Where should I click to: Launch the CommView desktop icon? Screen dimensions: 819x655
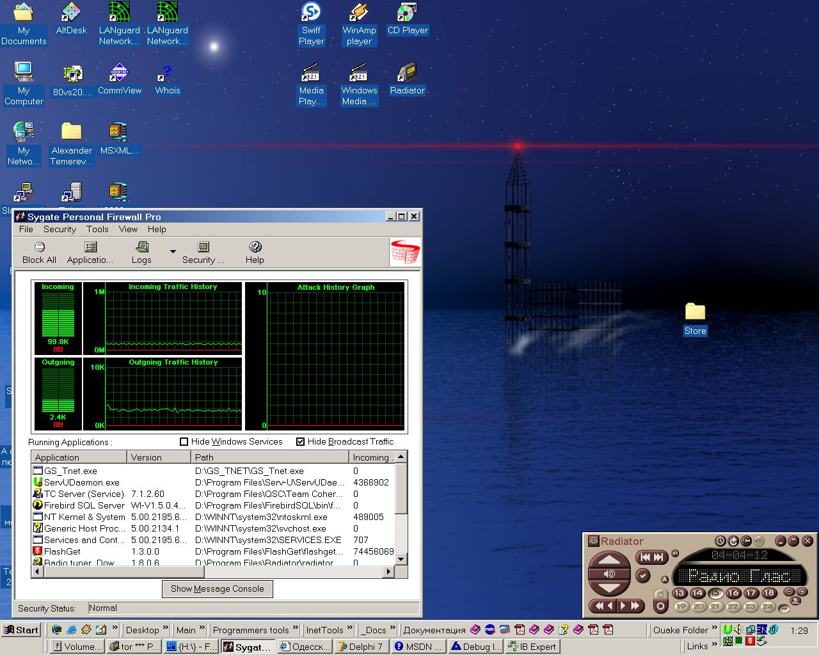(119, 72)
